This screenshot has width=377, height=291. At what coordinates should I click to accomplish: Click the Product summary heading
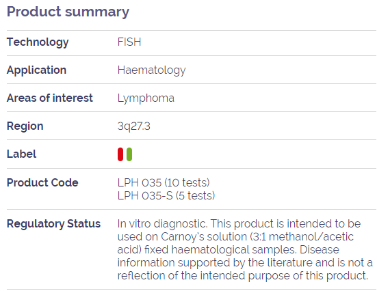(68, 12)
